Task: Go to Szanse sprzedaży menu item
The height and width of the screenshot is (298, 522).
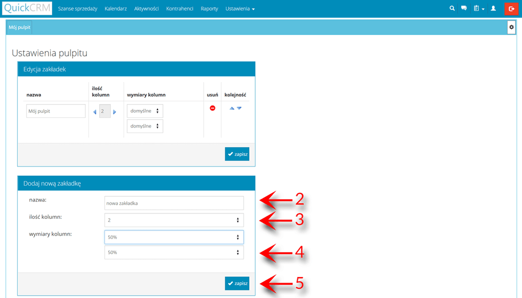Action: (x=77, y=9)
